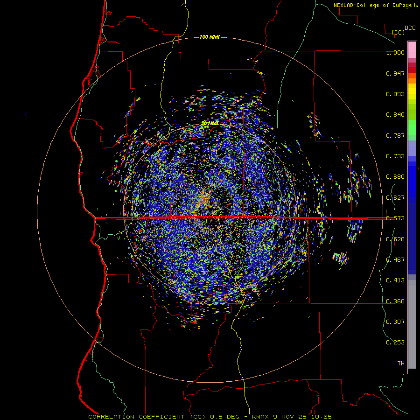Select the 0.573 scale value
Image resolution: width=420 pixels, height=420 pixels.
pos(395,218)
